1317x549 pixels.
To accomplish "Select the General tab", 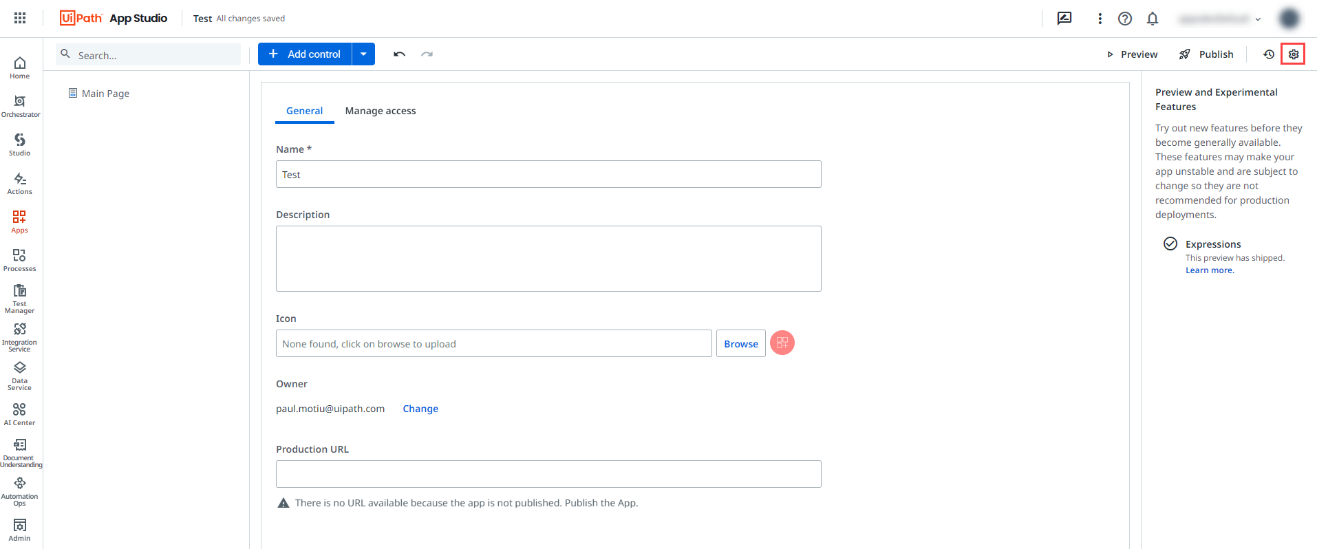I will coord(304,111).
